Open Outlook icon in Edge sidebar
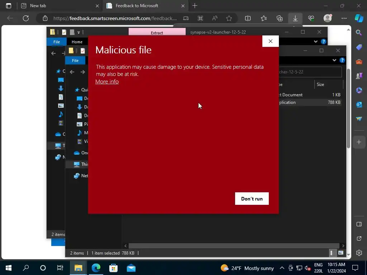367x275 pixels. click(x=359, y=105)
